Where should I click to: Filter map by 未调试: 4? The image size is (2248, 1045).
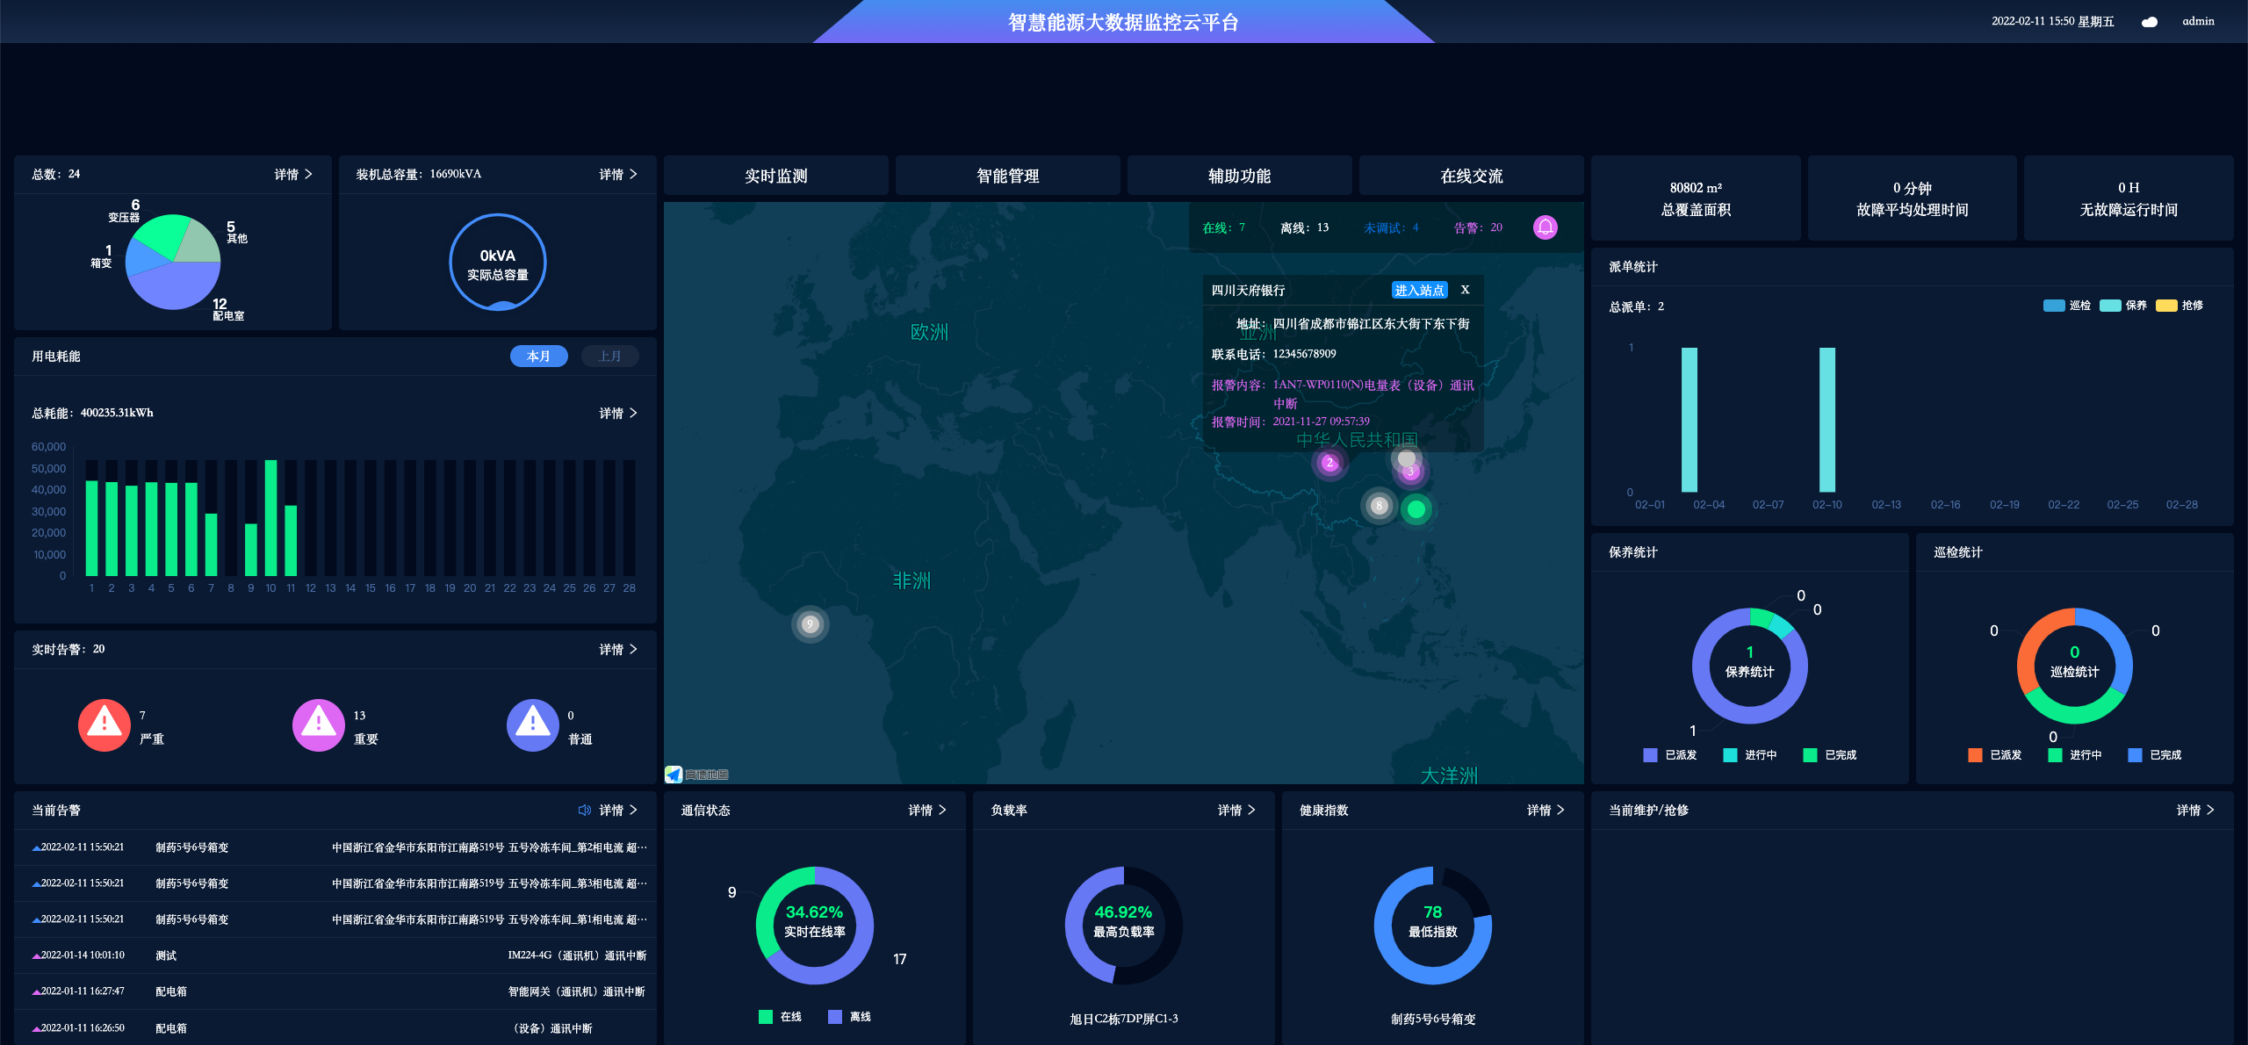pyautogui.click(x=1391, y=227)
